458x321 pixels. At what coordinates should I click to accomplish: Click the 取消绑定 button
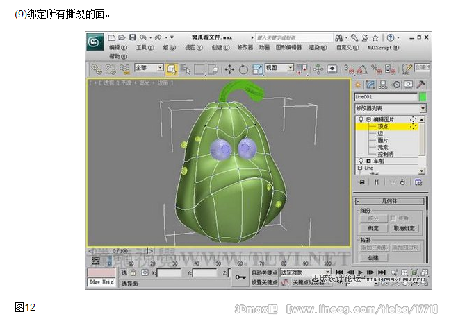[x=404, y=228]
